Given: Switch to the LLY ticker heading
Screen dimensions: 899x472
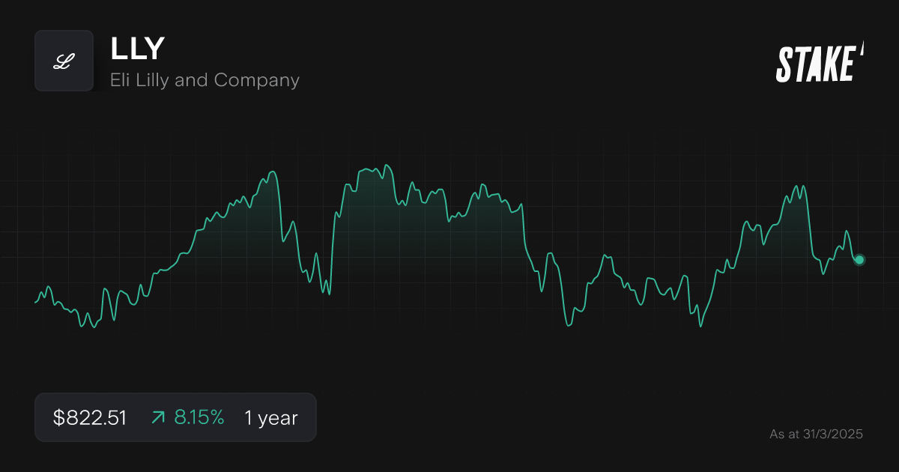Looking at the screenshot, I should tap(137, 49).
